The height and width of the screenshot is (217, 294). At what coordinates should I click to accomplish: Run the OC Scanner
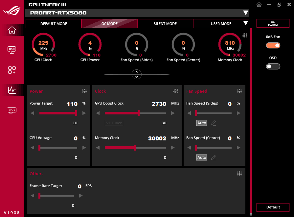273,23
